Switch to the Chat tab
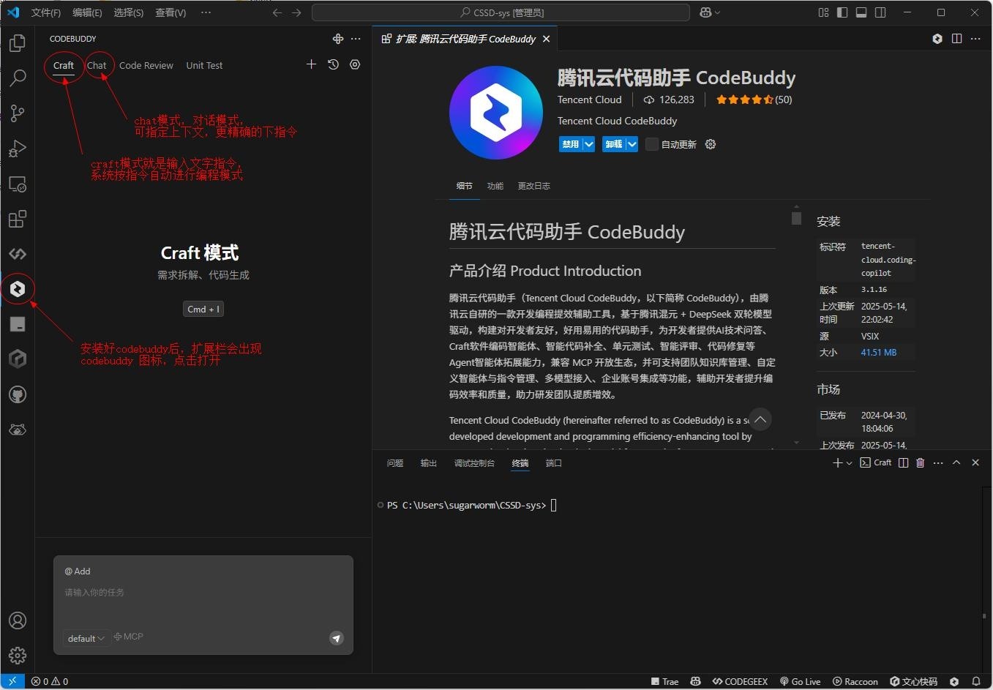The image size is (993, 690). click(97, 65)
